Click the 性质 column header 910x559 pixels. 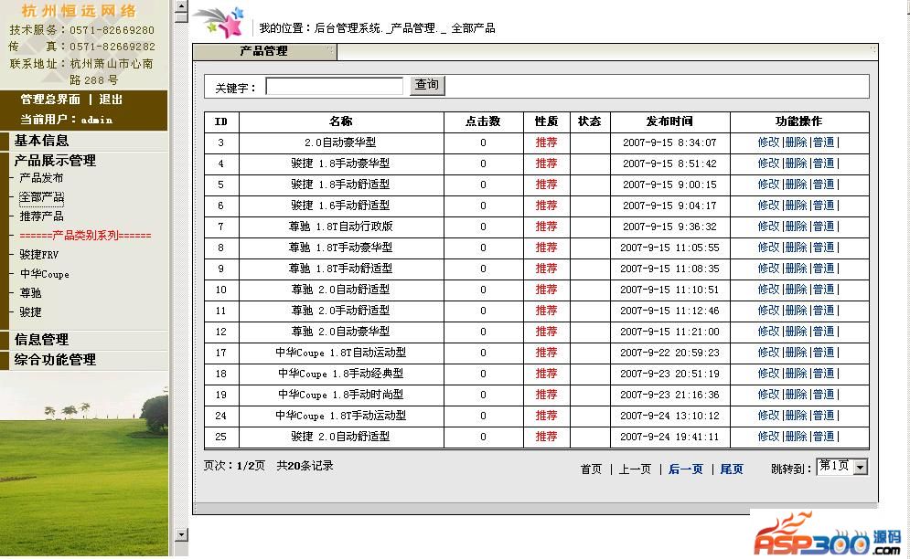546,121
